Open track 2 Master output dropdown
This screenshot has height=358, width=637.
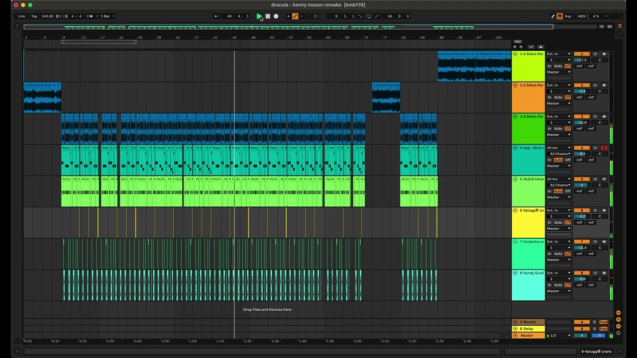click(x=559, y=103)
